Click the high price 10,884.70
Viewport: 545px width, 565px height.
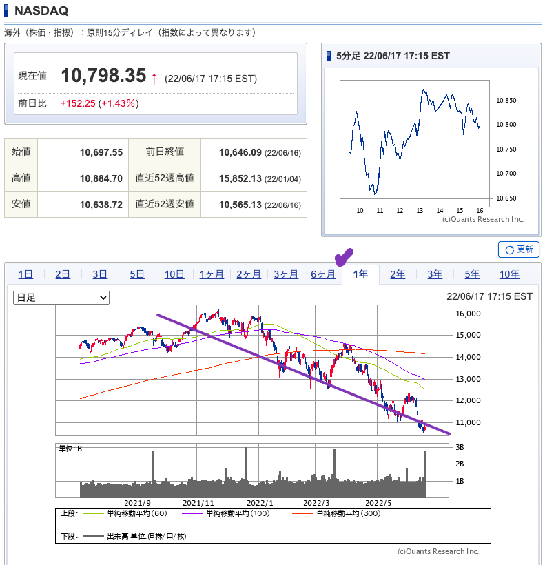pos(101,178)
